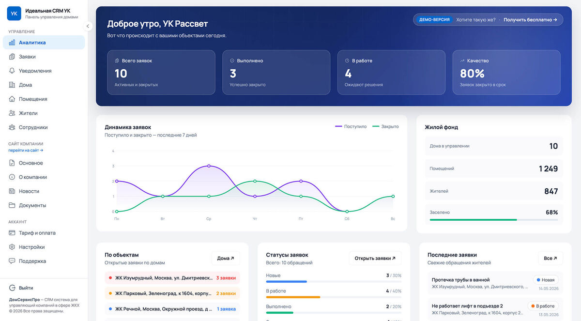This screenshot has height=321, width=581.
Task: Click the В работе badge on lift request
Action: tap(543, 306)
